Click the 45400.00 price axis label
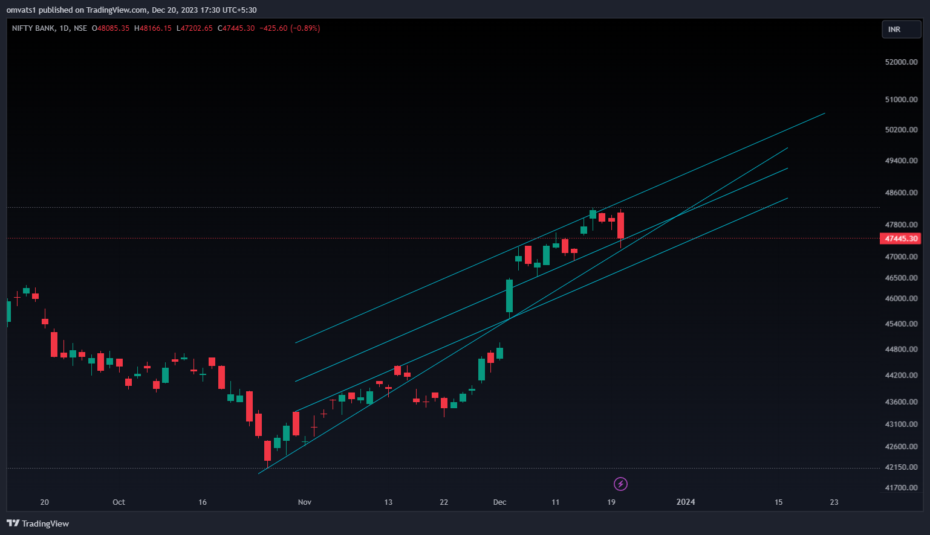Viewport: 930px width, 535px height. [901, 324]
